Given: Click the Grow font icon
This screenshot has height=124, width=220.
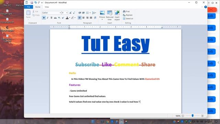Looking at the screenshot, I should point(70,13).
